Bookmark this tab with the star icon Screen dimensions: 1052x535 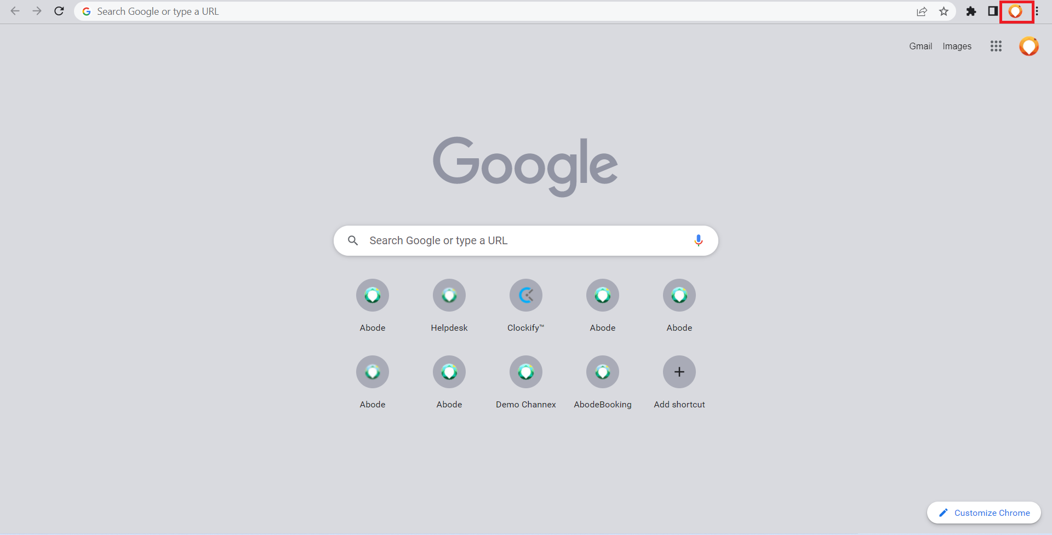944,11
